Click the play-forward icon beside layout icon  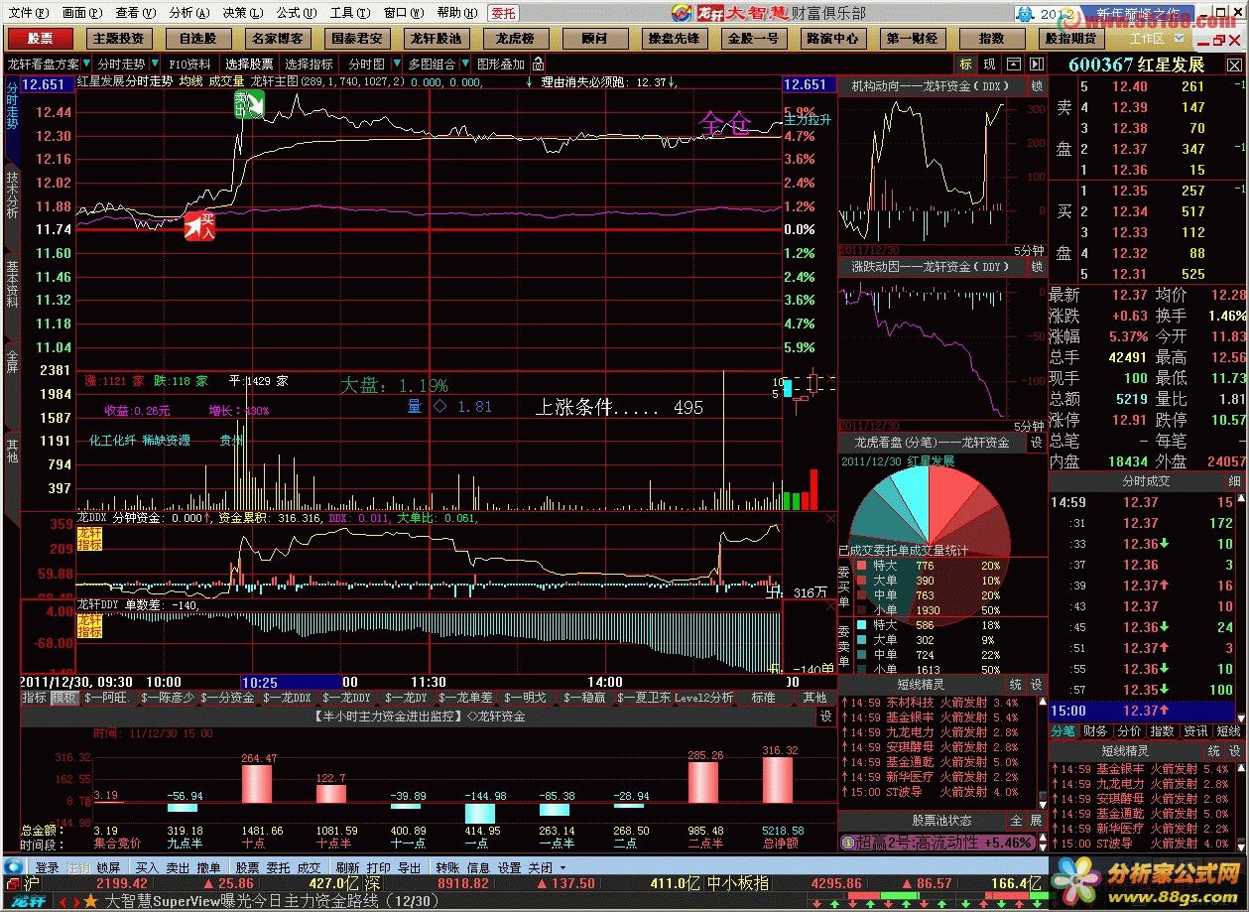coord(1036,65)
